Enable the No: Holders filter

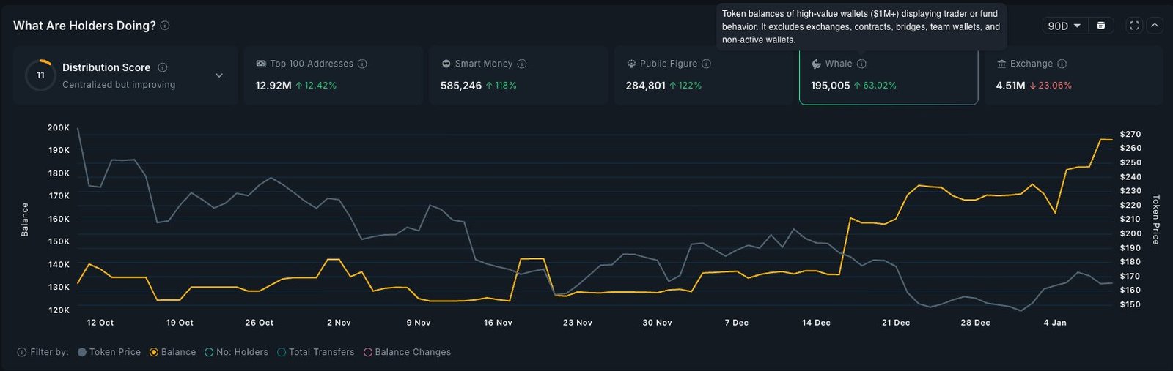(x=236, y=352)
